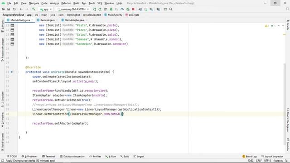
Task: Click RecyclerViewTest in the breadcrumb bar
Action: [x=13, y=15]
